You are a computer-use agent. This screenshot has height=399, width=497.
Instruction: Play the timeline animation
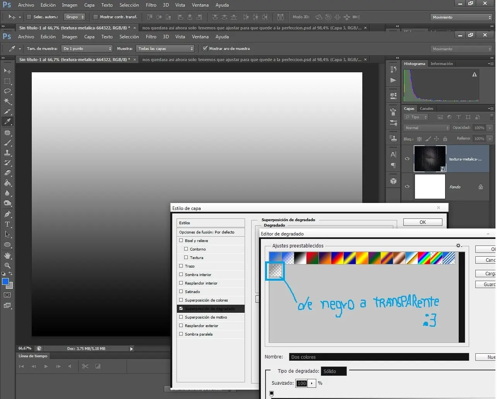[46, 366]
